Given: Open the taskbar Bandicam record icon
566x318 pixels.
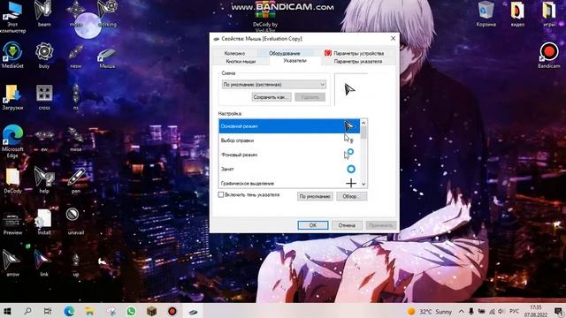Looking at the screenshot, I should (x=172, y=311).
